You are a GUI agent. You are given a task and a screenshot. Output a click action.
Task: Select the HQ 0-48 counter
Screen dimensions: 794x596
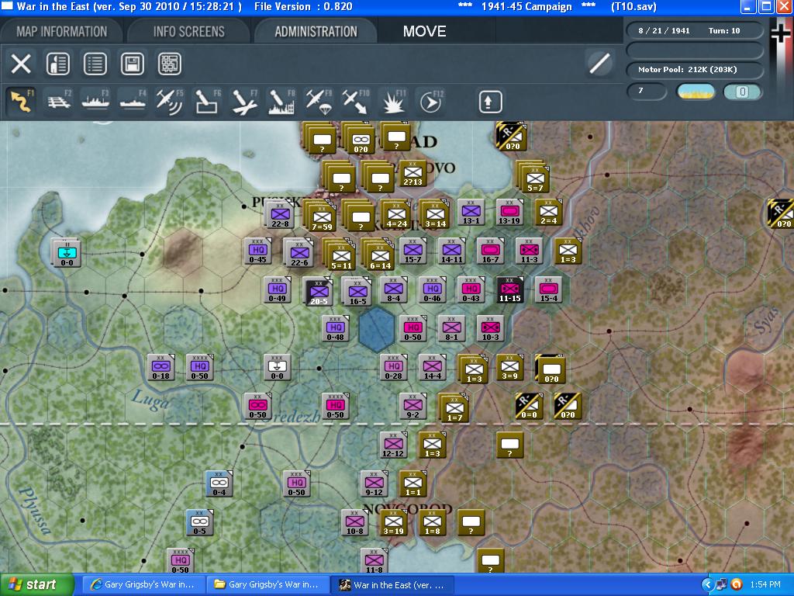(335, 328)
